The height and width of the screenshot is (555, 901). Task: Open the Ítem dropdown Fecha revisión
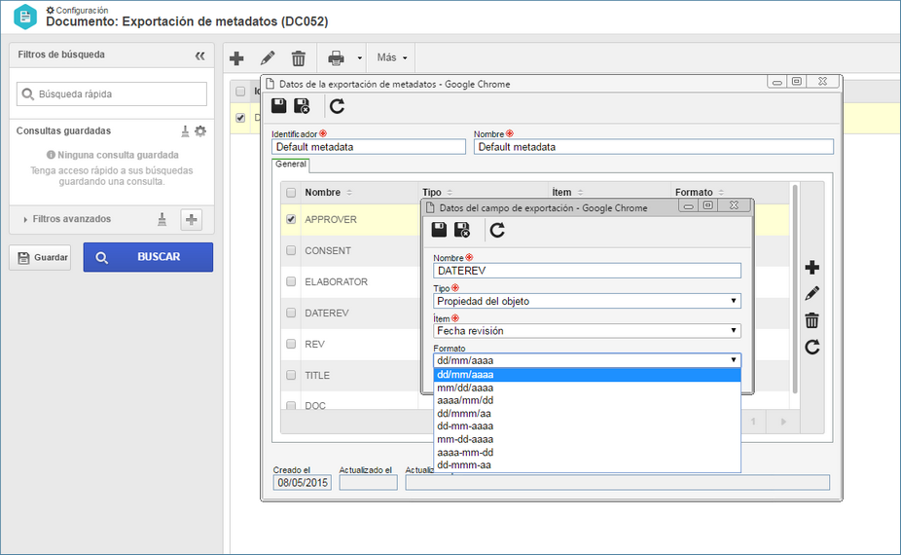point(587,331)
